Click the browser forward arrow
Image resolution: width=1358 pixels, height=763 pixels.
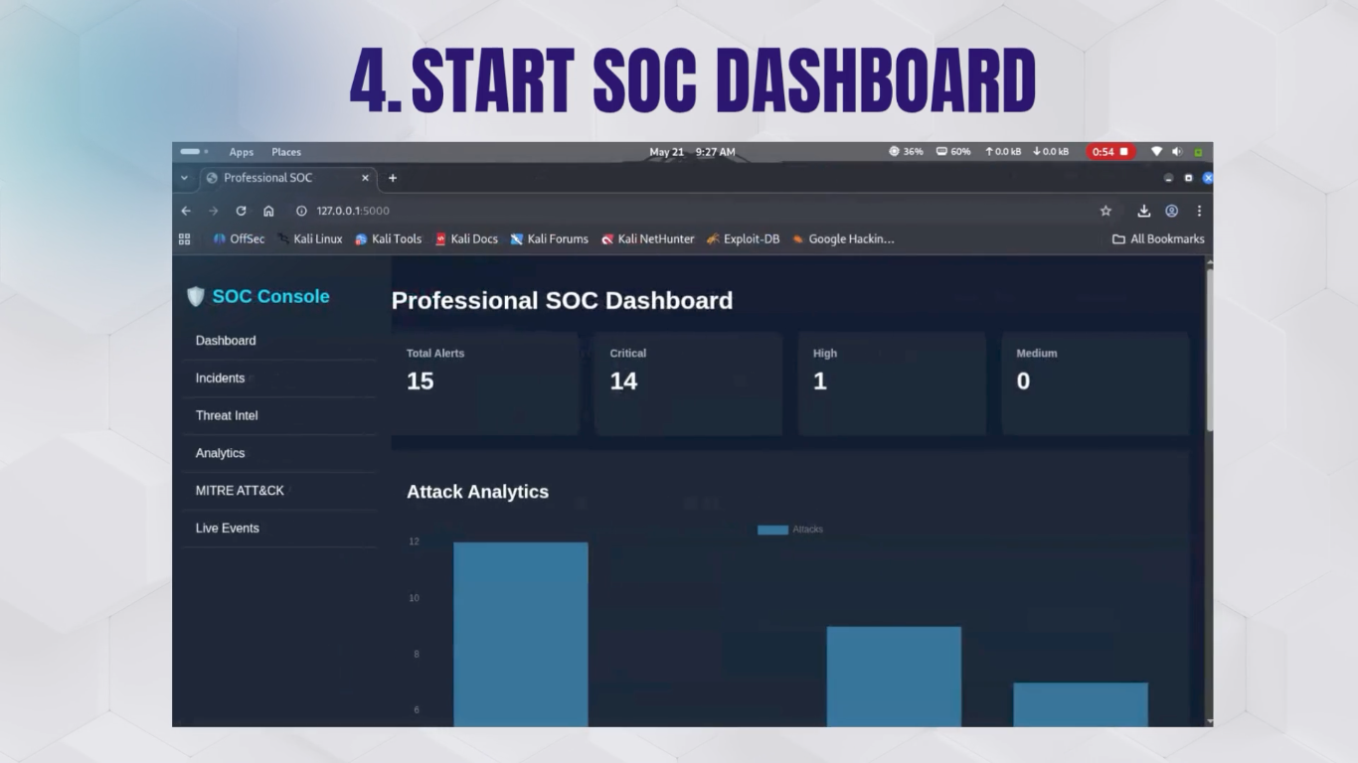click(x=213, y=211)
